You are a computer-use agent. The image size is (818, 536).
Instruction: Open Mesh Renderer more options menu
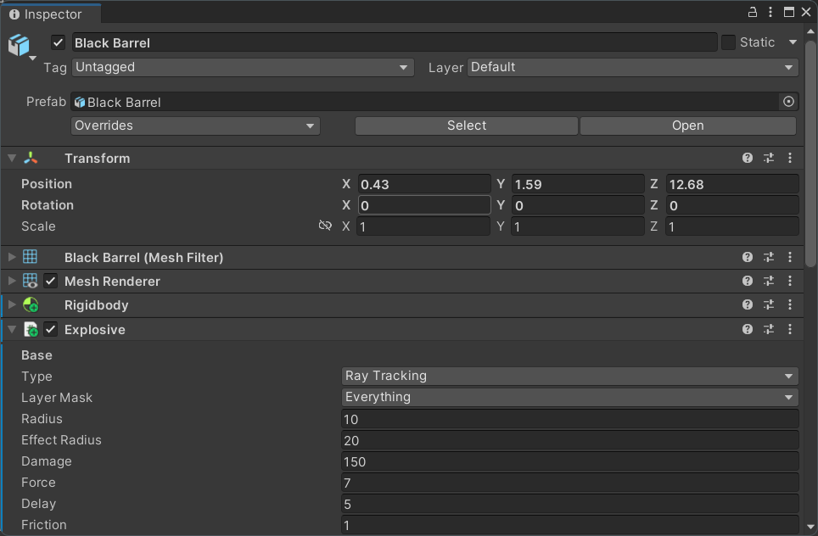[x=790, y=281]
